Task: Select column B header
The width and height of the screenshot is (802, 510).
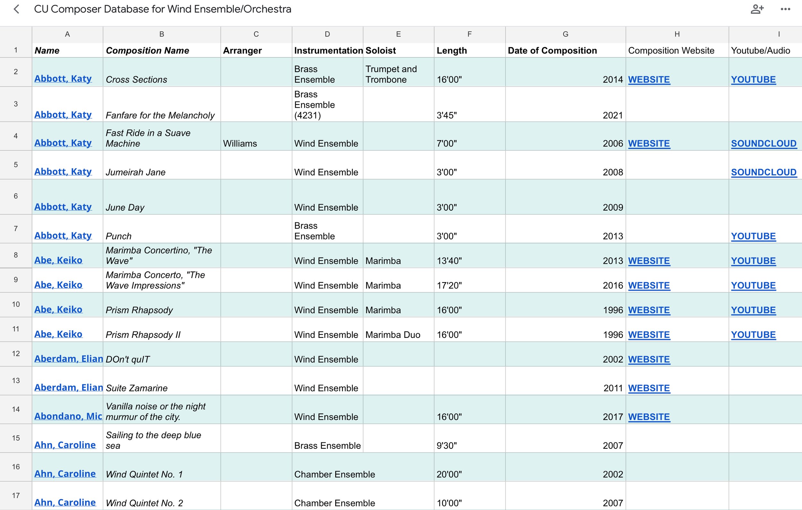Action: [162, 34]
